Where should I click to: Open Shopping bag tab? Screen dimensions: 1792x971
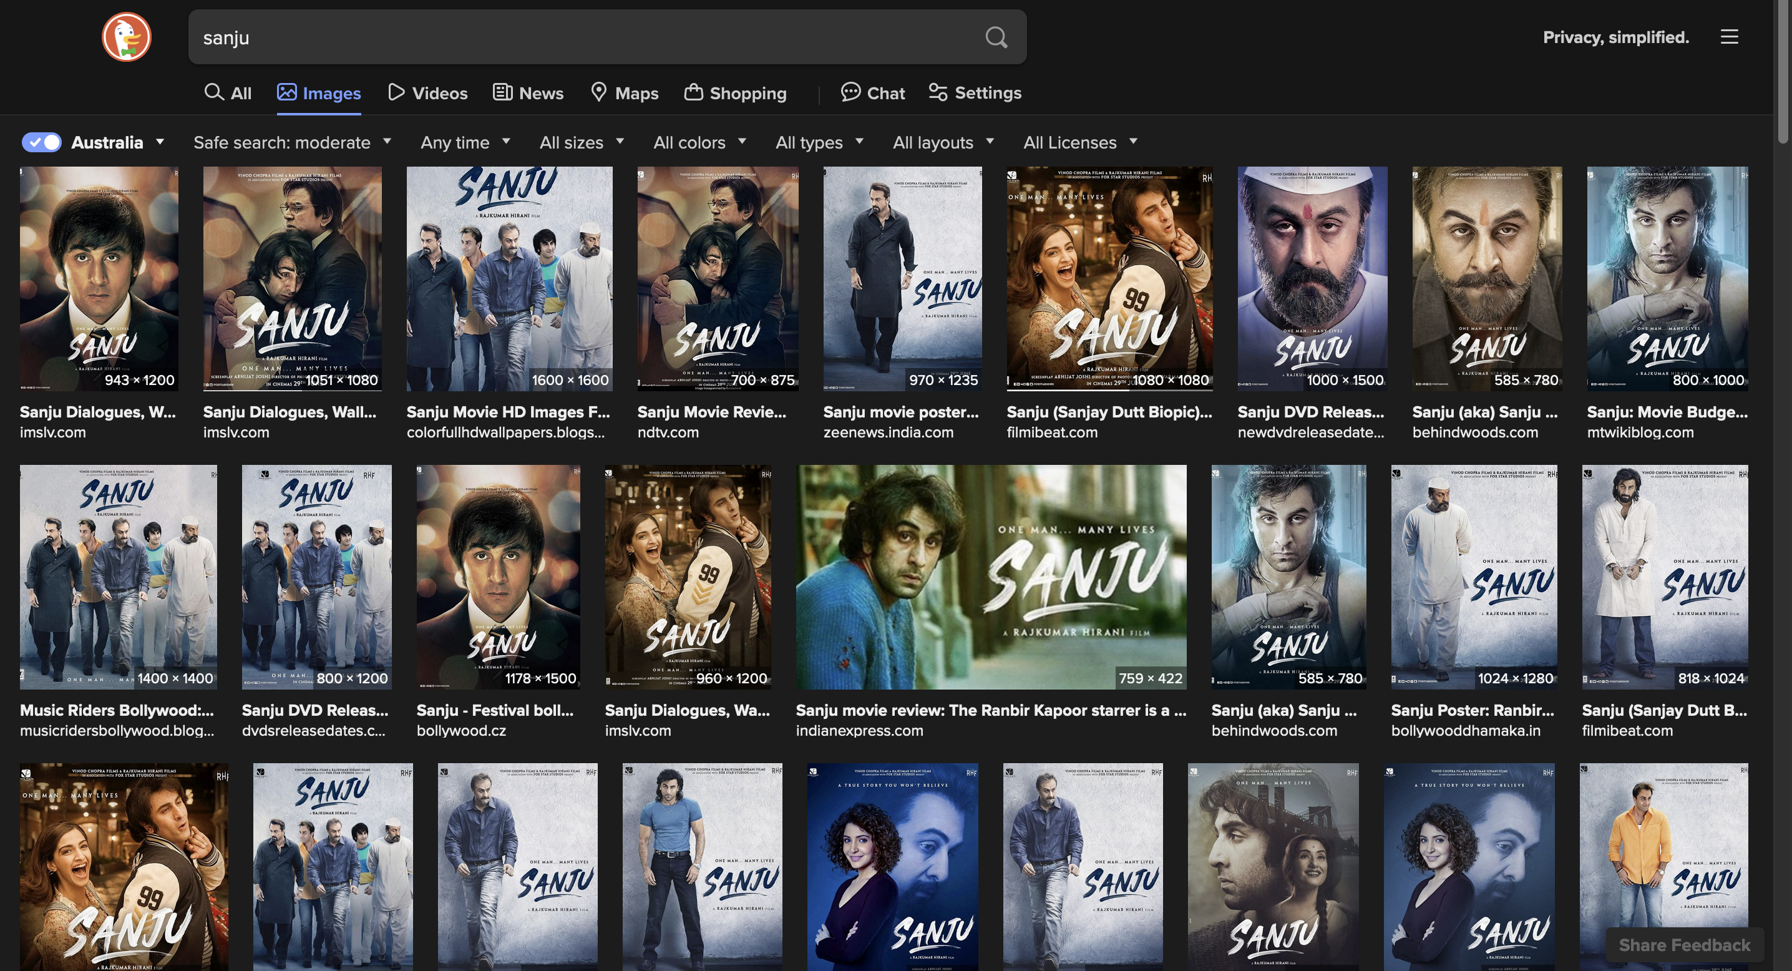[x=735, y=92]
